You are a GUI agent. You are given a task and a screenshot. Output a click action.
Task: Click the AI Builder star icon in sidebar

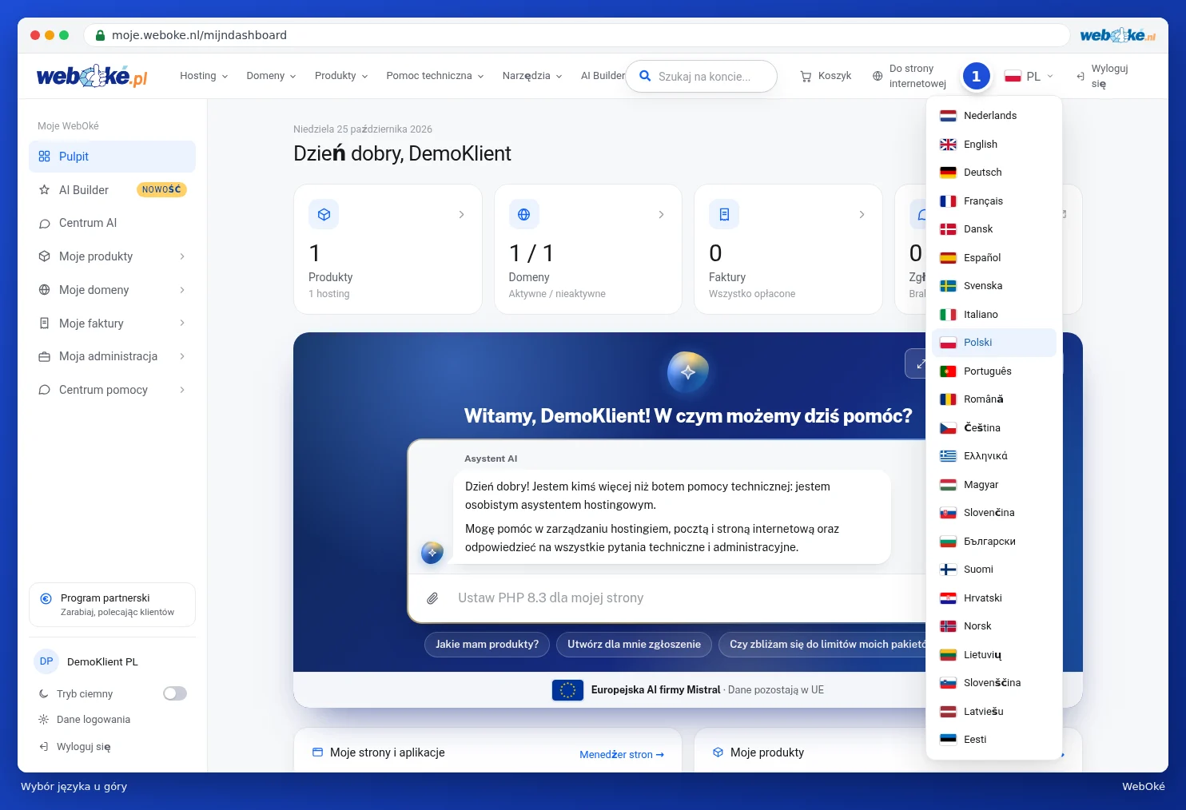44,190
